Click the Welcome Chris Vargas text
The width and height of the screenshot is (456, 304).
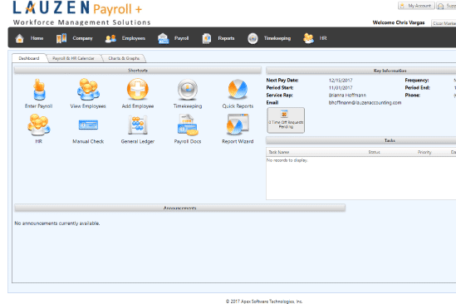399,22
